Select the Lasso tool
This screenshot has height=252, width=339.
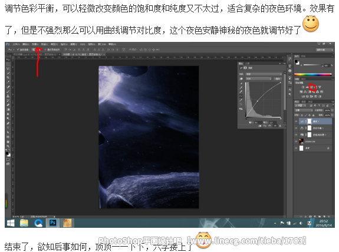point(8,68)
